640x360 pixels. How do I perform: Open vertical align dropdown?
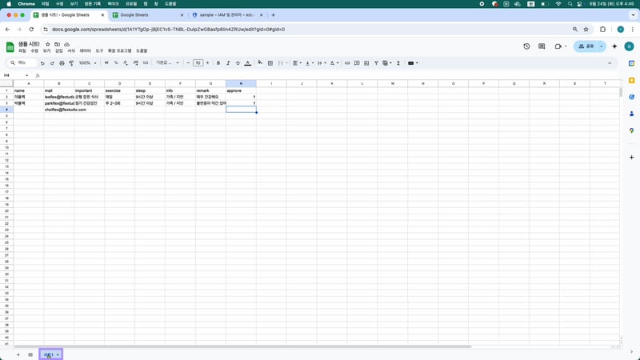310,63
